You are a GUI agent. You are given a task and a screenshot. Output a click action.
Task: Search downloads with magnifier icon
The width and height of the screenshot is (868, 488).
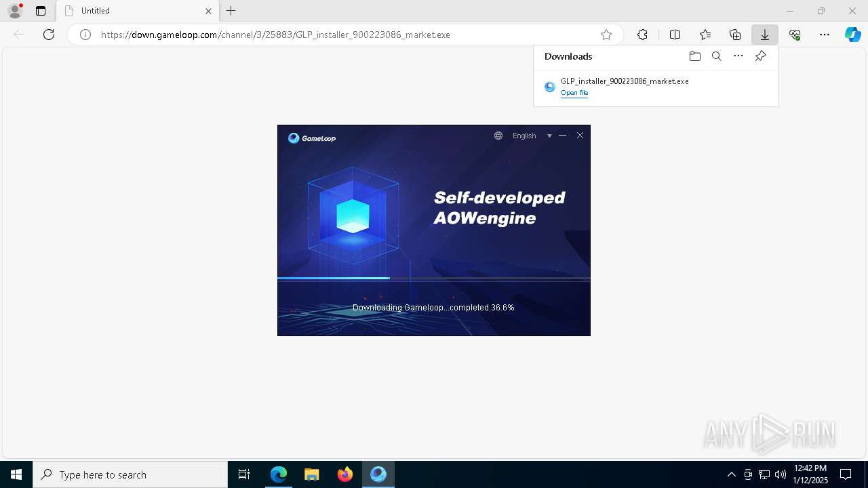click(717, 56)
